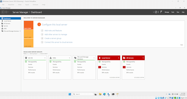The width and height of the screenshot is (187, 99).
Task: Click Manageability in the AD DS tile
Action: click(32, 62)
